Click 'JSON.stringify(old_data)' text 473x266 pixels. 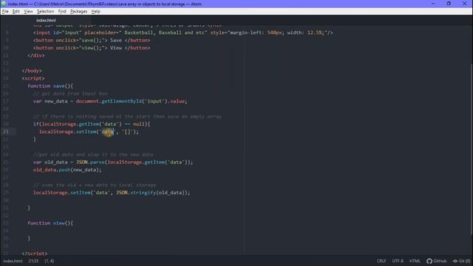pos(152,192)
